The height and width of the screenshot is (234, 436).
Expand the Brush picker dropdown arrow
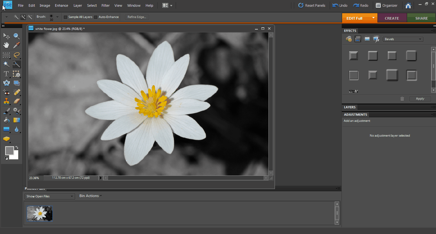click(x=57, y=17)
